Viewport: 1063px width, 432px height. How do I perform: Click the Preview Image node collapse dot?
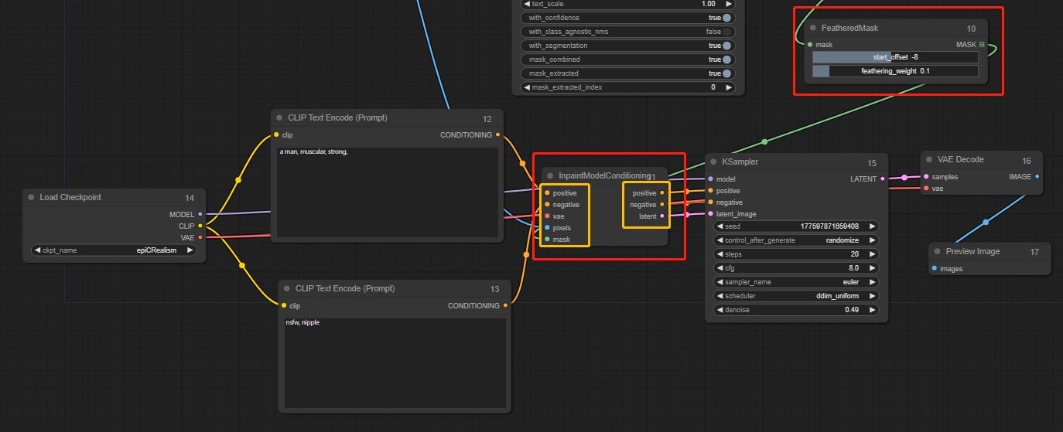point(937,252)
